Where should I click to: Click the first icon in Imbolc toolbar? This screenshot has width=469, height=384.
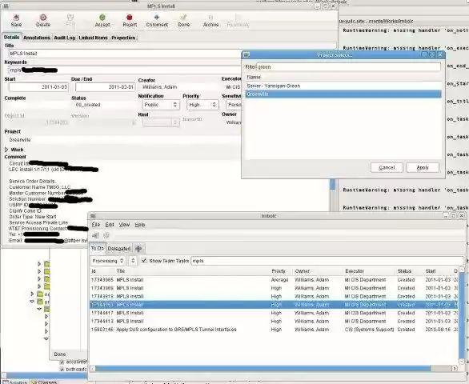coord(95,235)
